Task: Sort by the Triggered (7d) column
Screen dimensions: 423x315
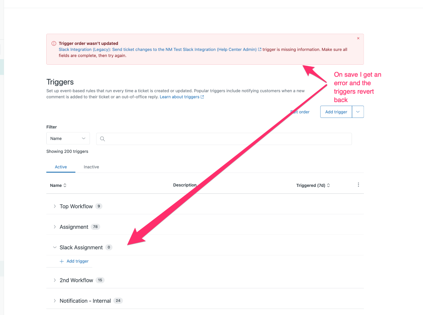Action: pos(313,185)
